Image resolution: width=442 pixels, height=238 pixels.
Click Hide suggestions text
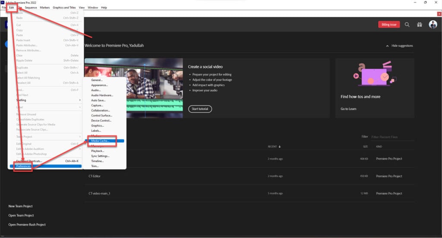(402, 46)
